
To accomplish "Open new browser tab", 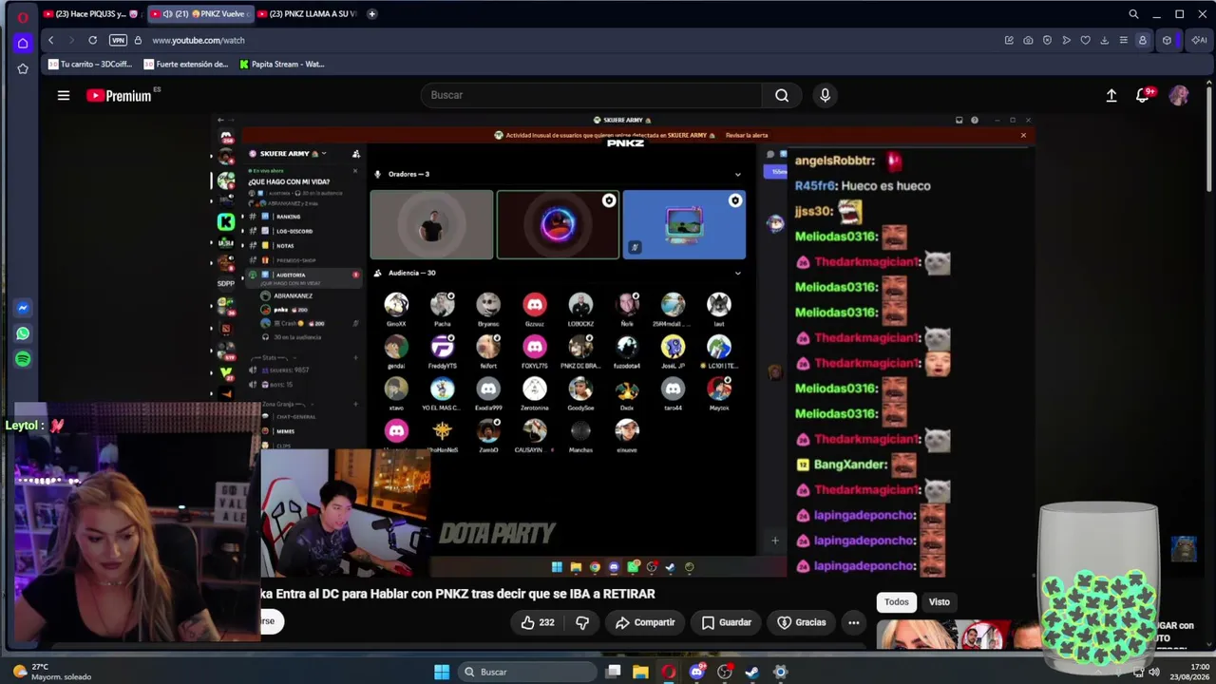I will 371,14.
